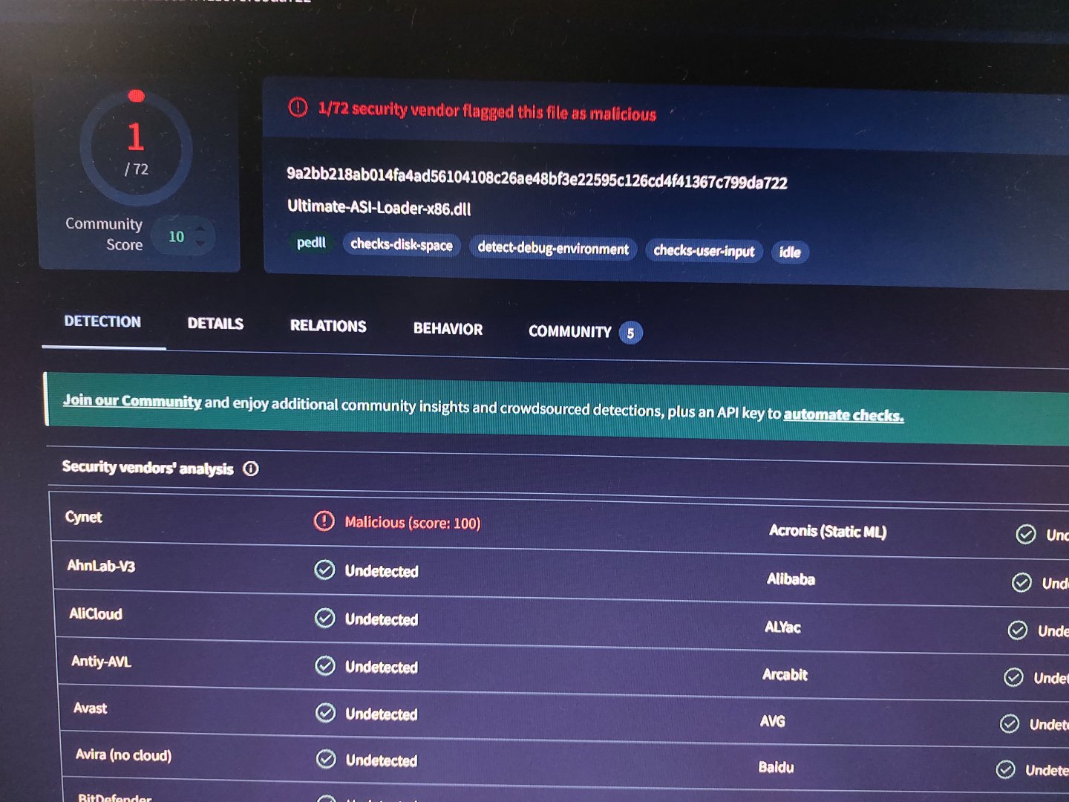Open the BEHAVIOR tab

[448, 329]
